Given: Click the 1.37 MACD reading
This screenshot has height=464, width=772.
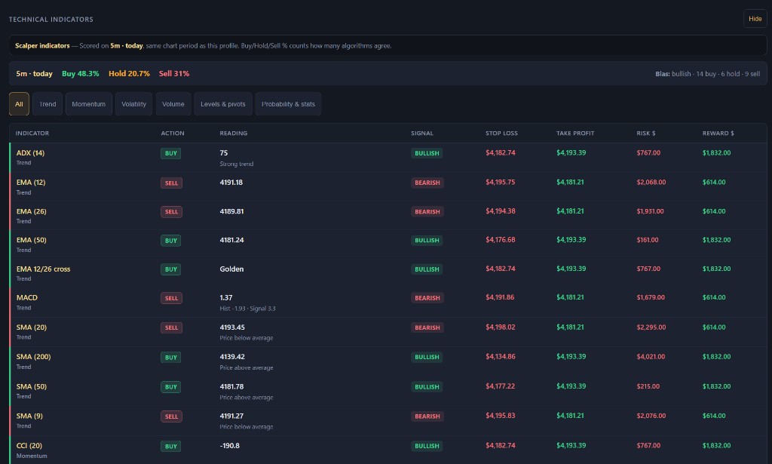Looking at the screenshot, I should coord(226,297).
